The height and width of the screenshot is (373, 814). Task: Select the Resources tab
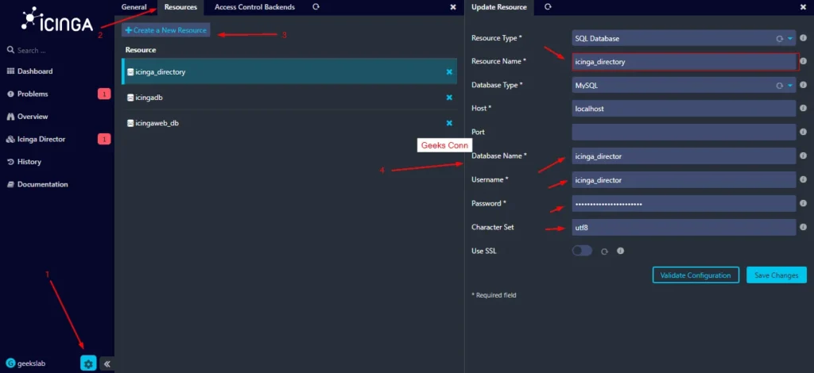(180, 7)
